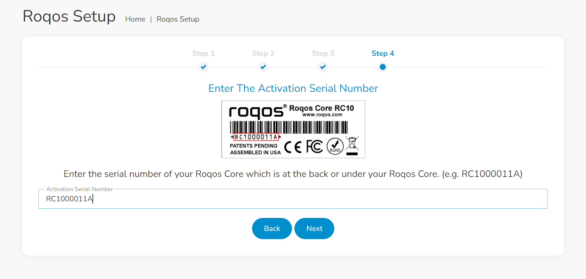Click the FC certification mark on label
Screen dimensions: 586x279
[314, 147]
